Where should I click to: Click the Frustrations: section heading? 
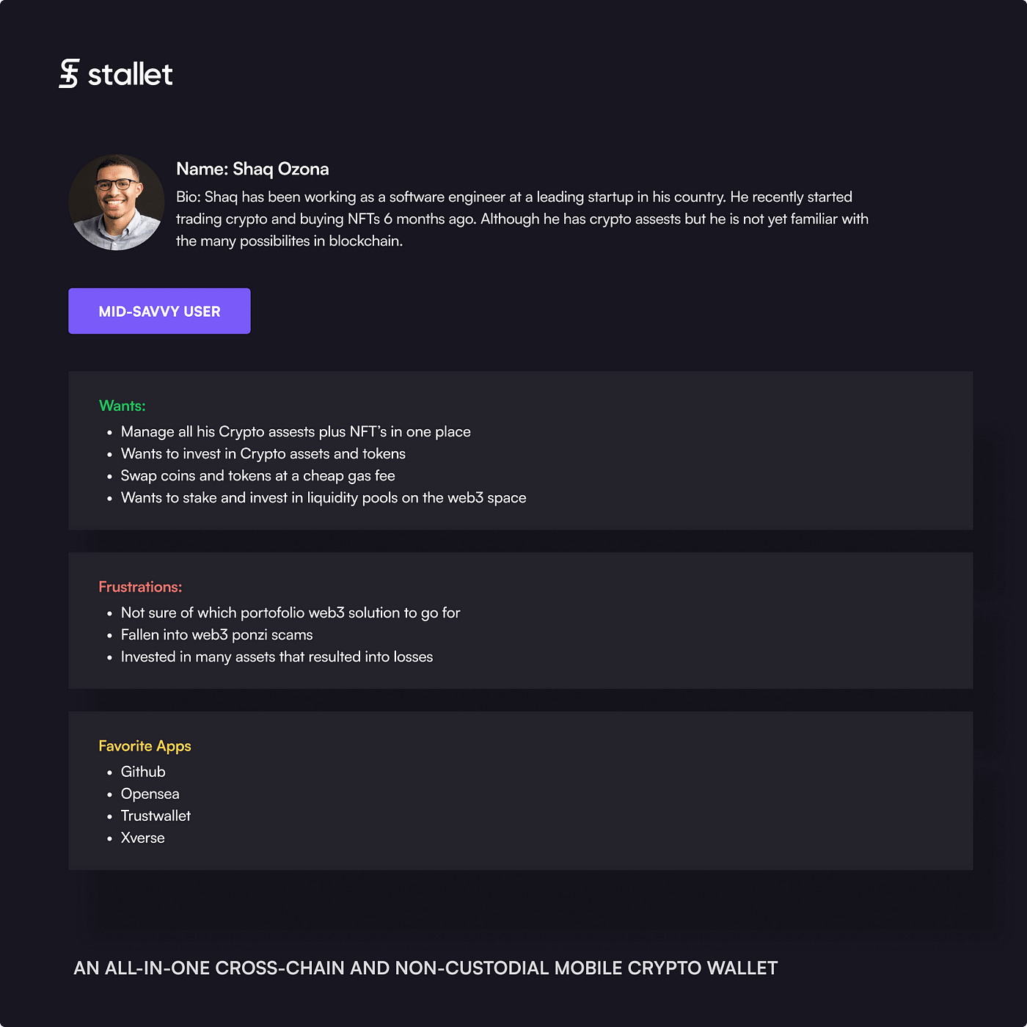tap(140, 587)
